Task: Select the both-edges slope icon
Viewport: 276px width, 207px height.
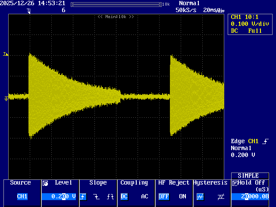Action: [x=110, y=197]
